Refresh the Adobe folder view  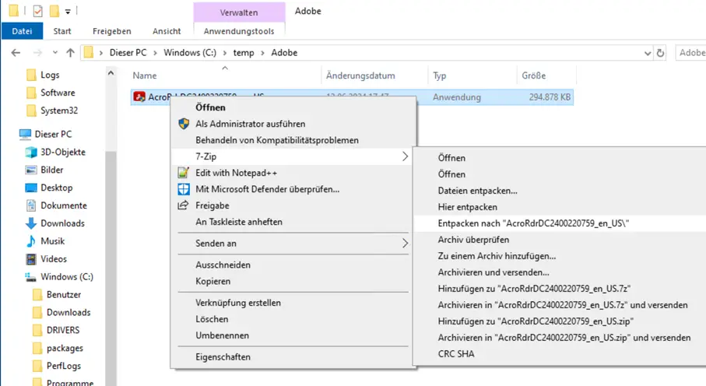coord(660,53)
